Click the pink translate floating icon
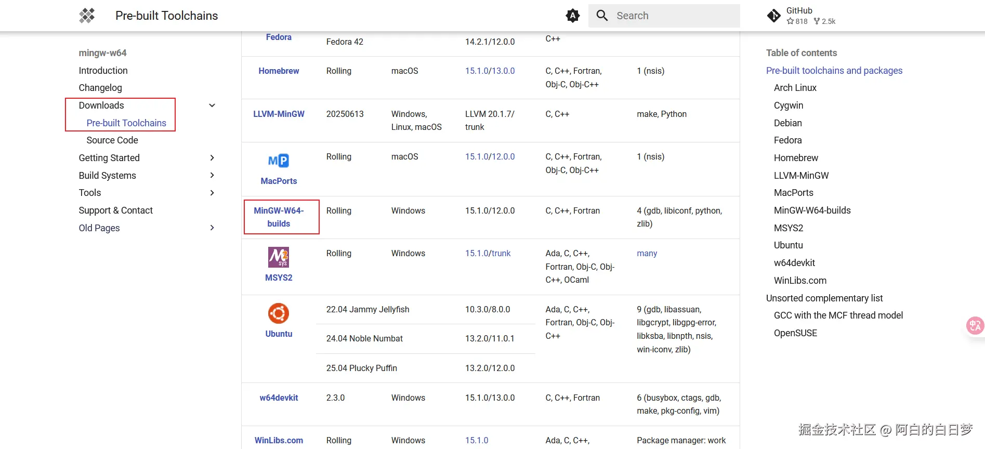 click(x=975, y=326)
